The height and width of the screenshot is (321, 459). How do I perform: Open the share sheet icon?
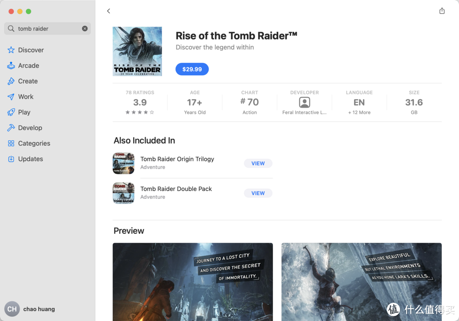coord(442,11)
